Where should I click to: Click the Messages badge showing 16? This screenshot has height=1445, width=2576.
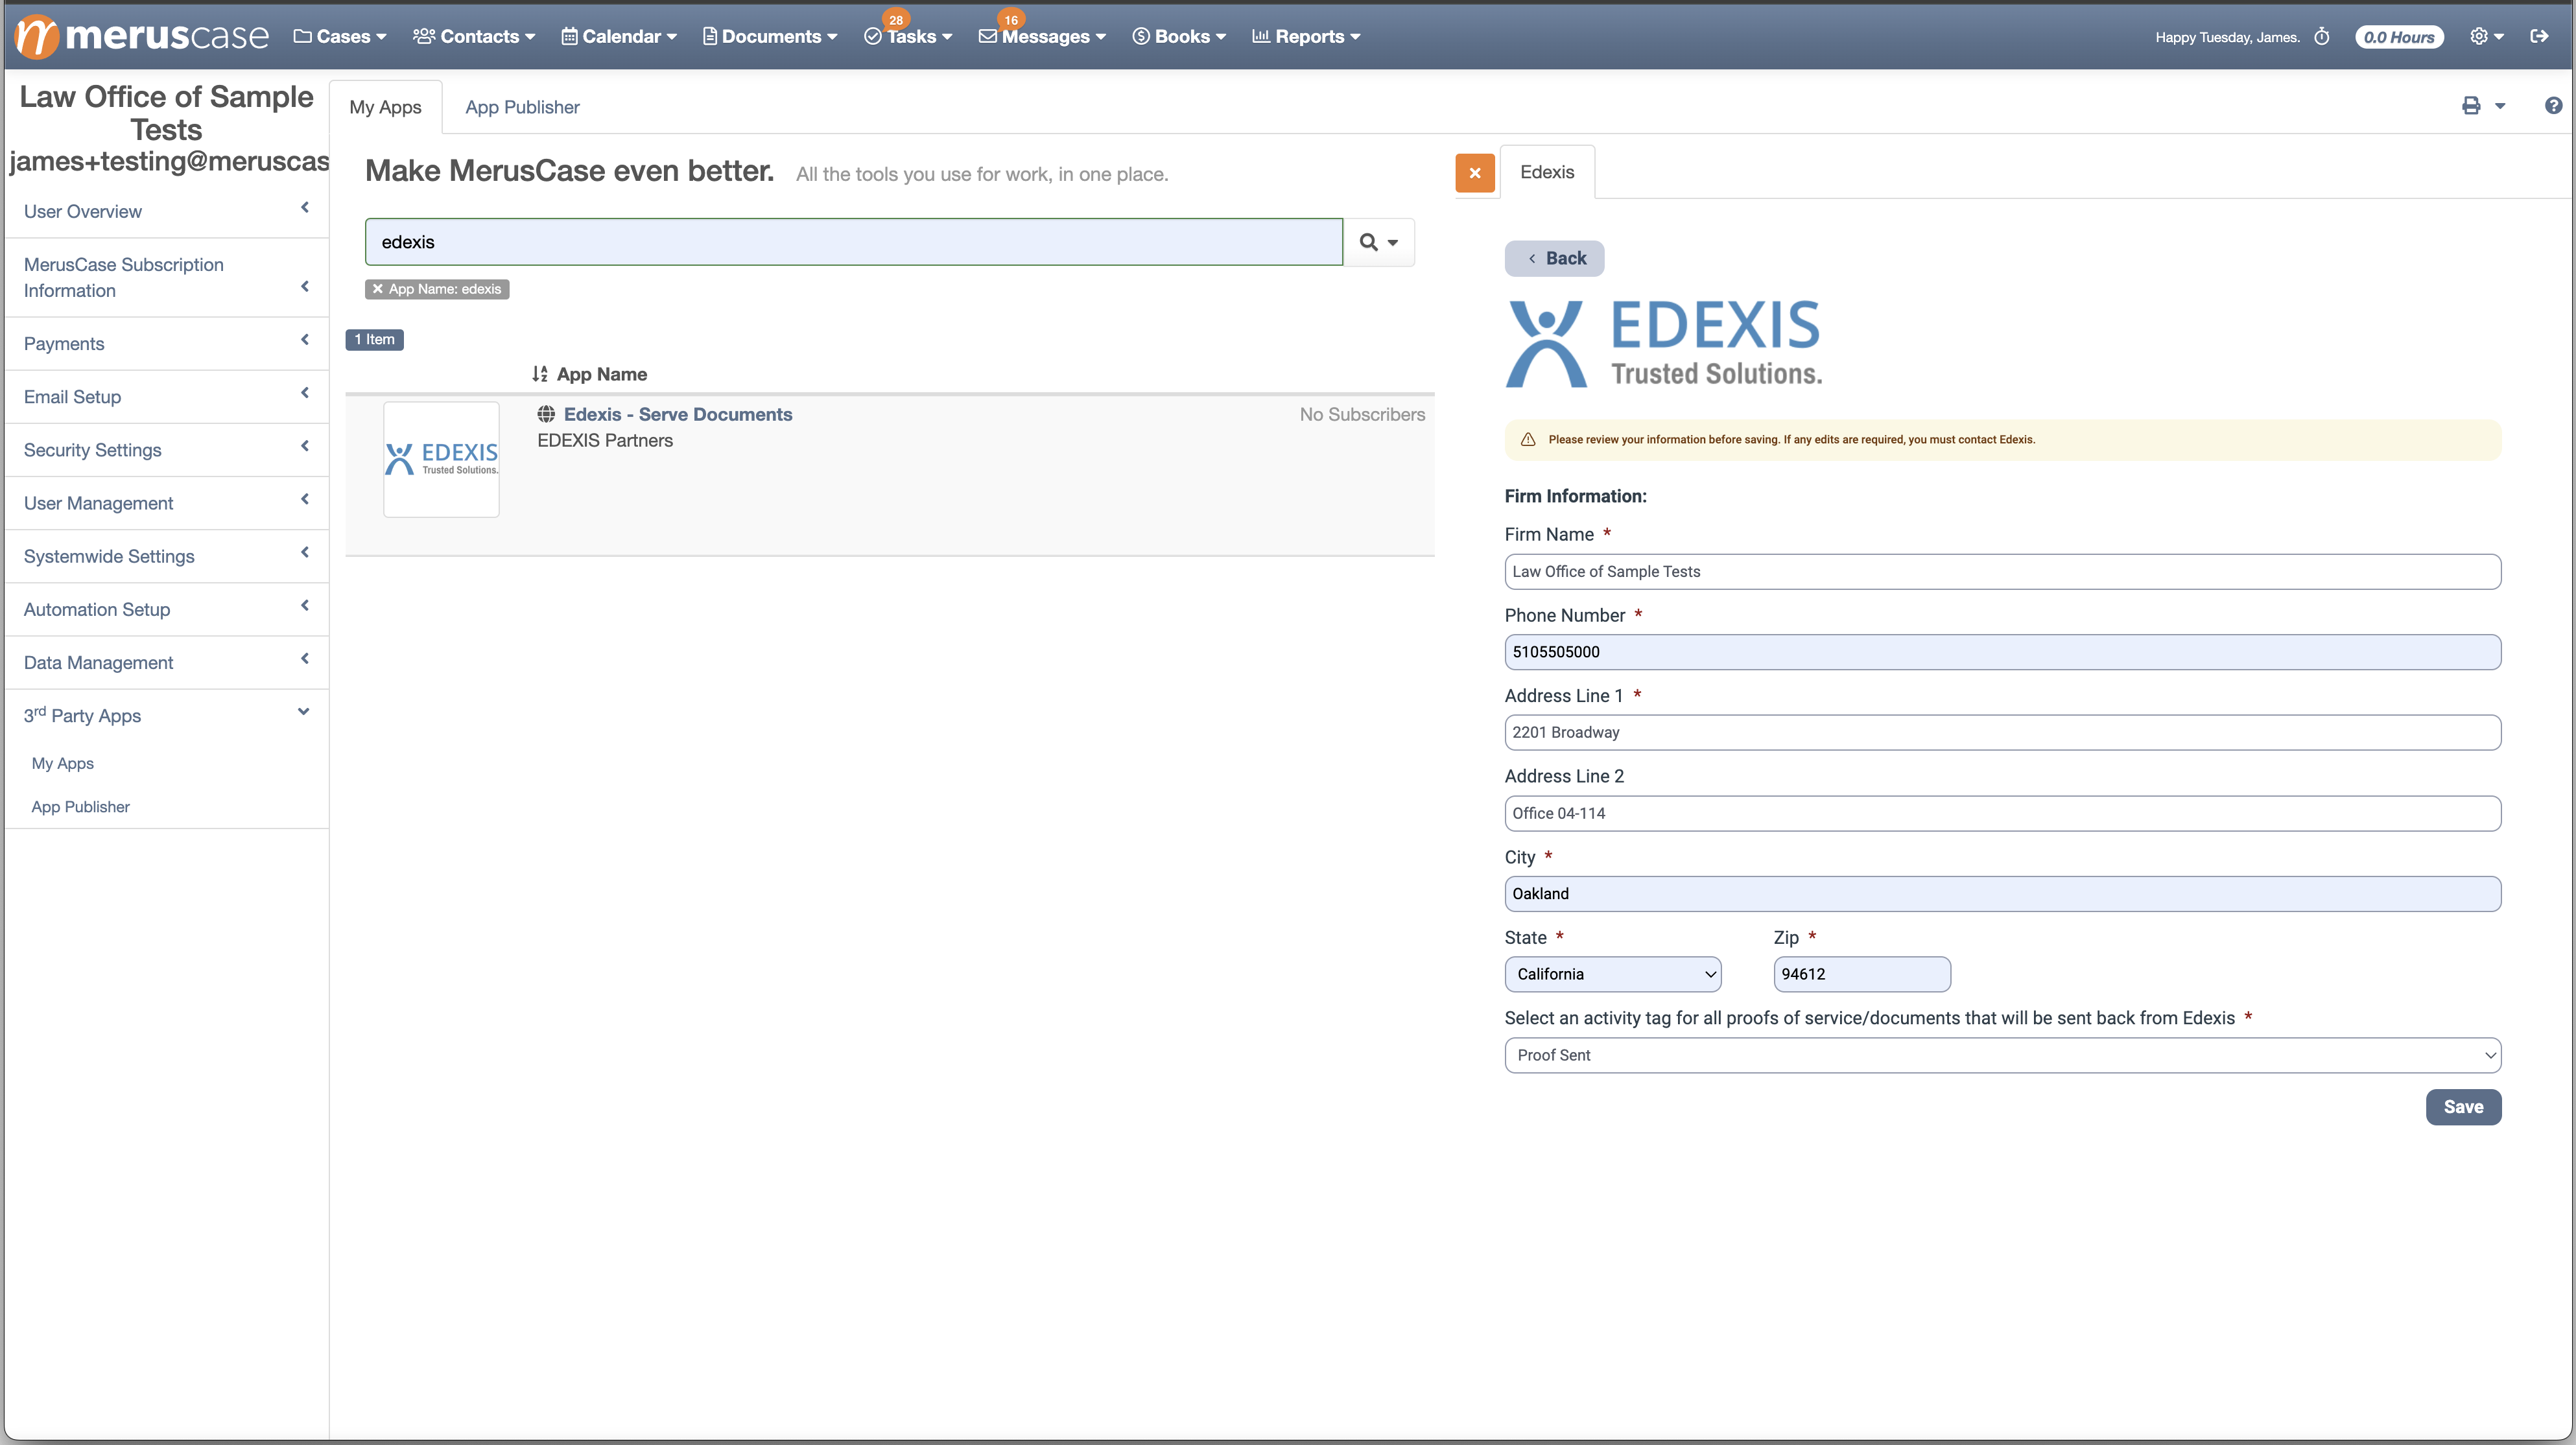pos(1011,20)
